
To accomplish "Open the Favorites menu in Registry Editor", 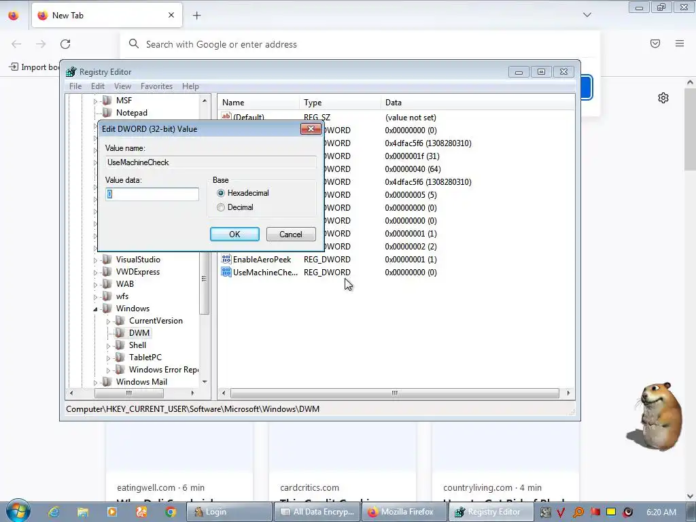I will 157,86.
